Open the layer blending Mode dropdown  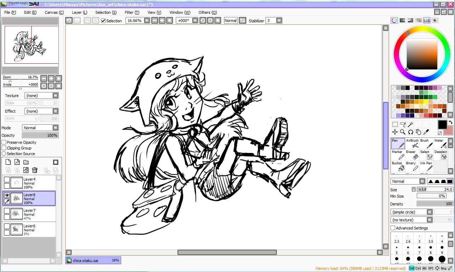[x=40, y=128]
